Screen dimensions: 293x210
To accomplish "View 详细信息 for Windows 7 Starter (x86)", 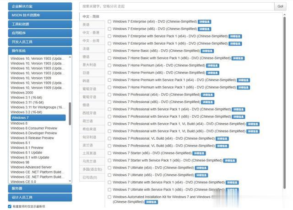I will tap(199, 153).
